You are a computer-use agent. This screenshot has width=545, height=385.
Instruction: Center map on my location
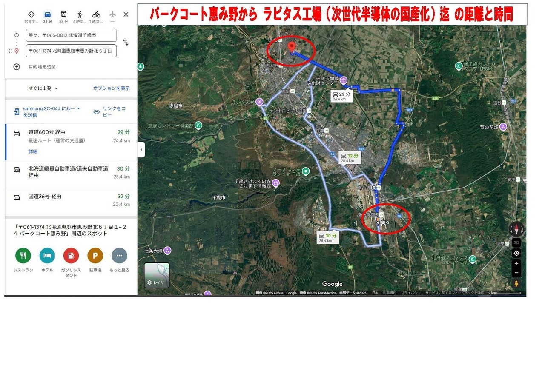pos(516,253)
